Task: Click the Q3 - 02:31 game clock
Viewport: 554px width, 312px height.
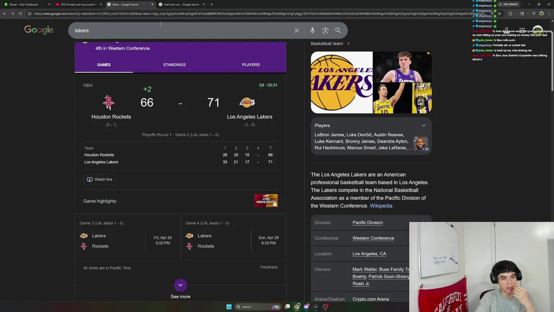Action: (268, 85)
